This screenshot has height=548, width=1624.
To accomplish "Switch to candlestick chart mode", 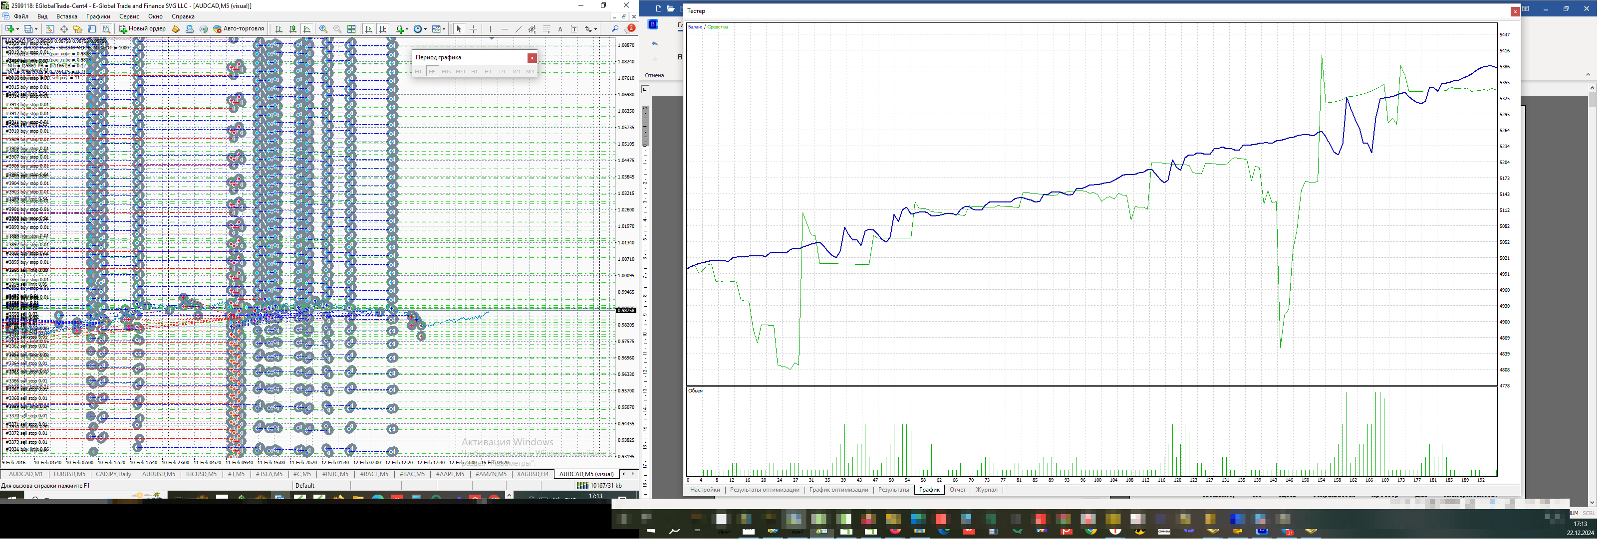I will coord(293,29).
